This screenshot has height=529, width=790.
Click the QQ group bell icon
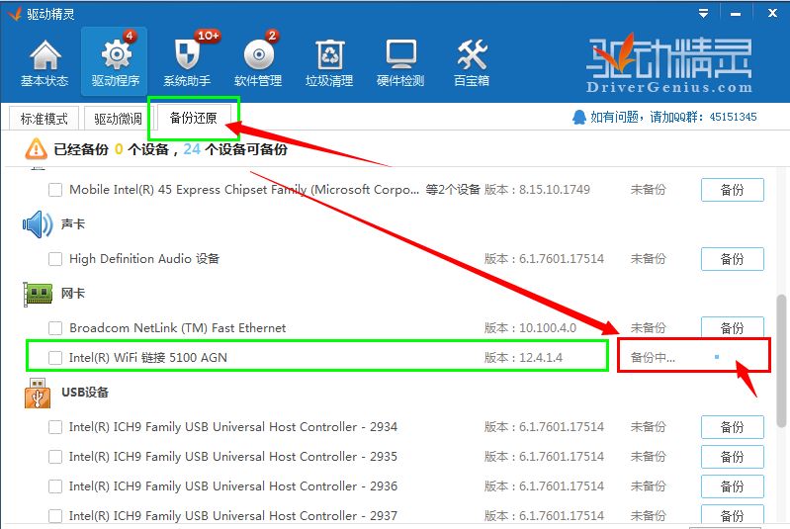pos(578,118)
